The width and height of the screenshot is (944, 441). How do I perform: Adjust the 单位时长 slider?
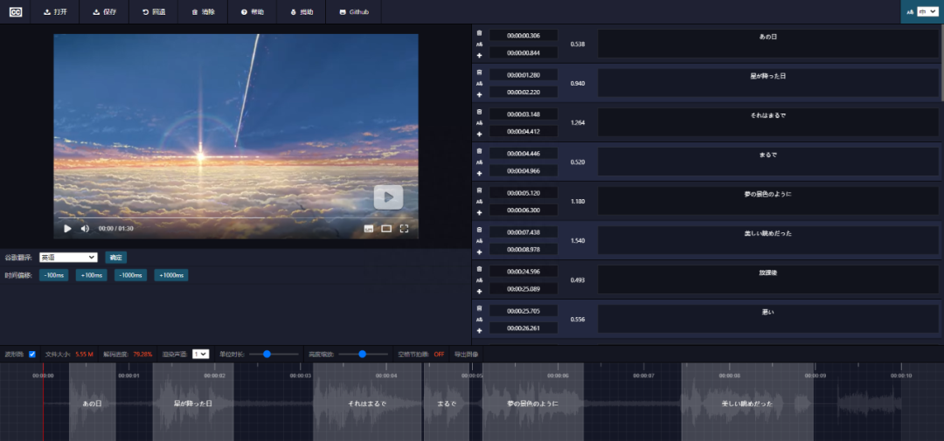click(274, 355)
